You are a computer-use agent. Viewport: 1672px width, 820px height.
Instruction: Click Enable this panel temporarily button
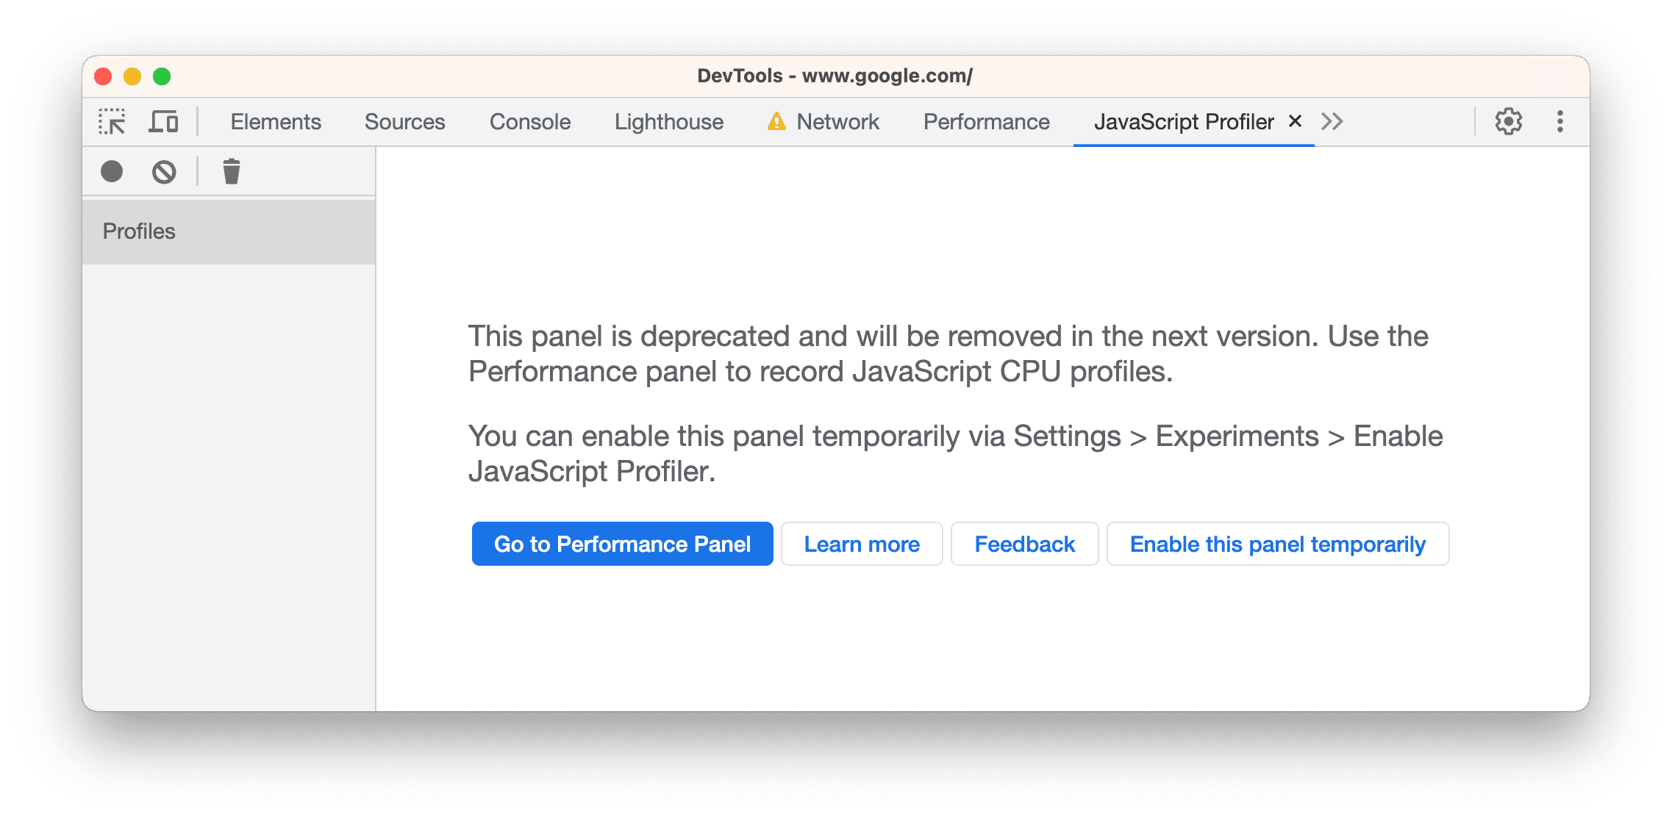[1277, 543]
